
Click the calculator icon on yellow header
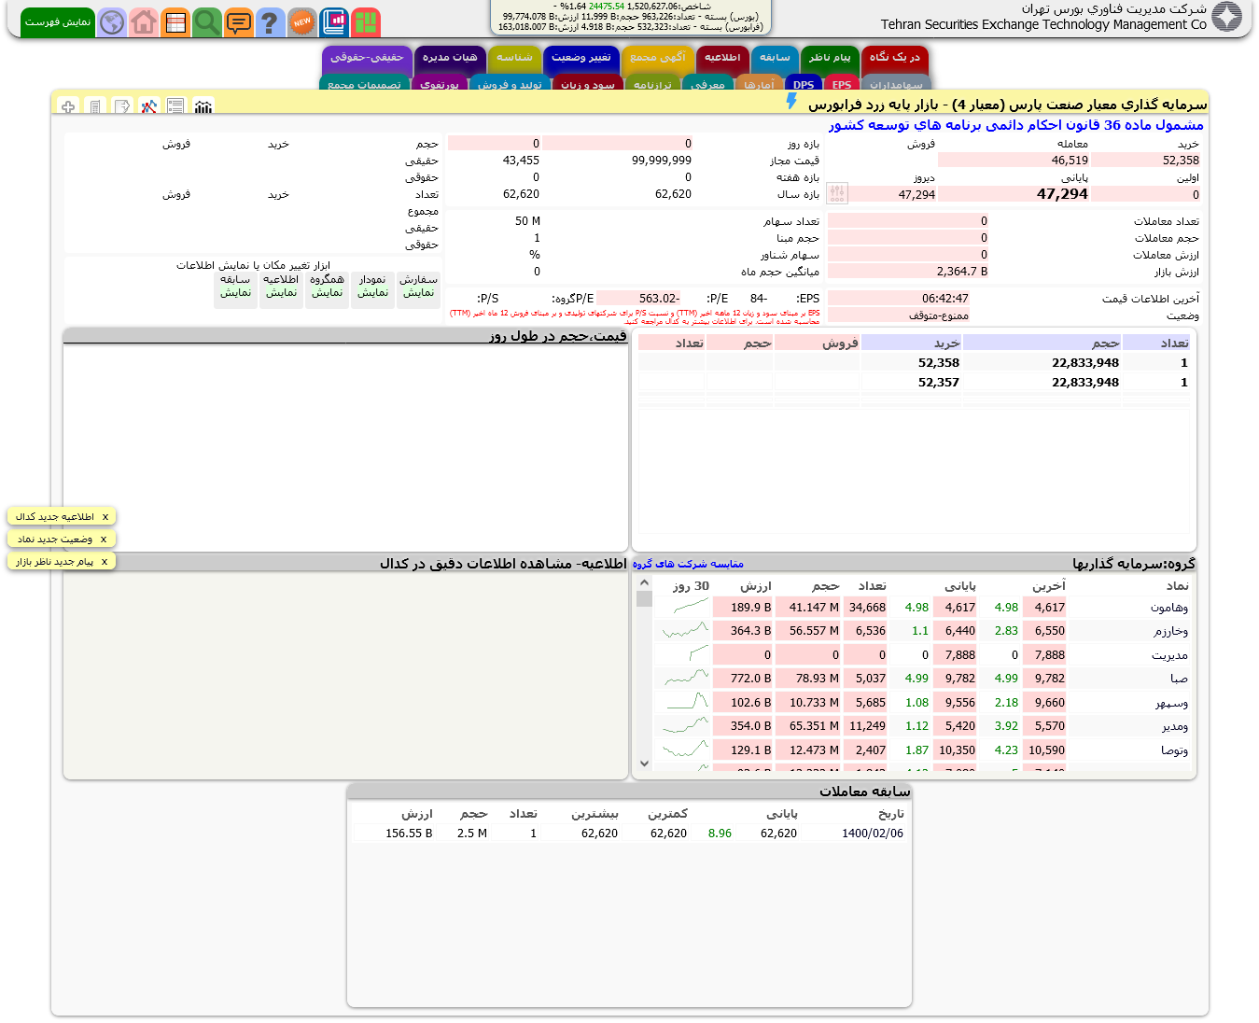tap(95, 106)
